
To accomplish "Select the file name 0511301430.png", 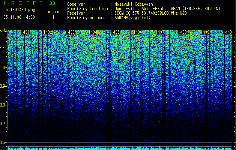I will 19,10.
